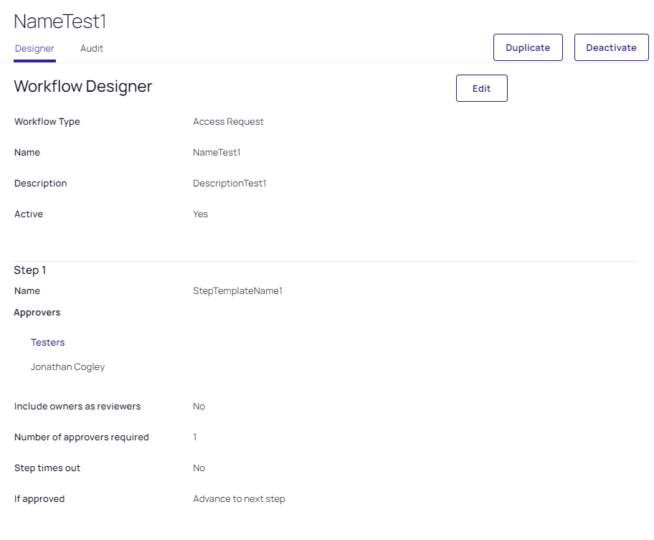Select the StepTemplateName1 step name

[x=237, y=290]
